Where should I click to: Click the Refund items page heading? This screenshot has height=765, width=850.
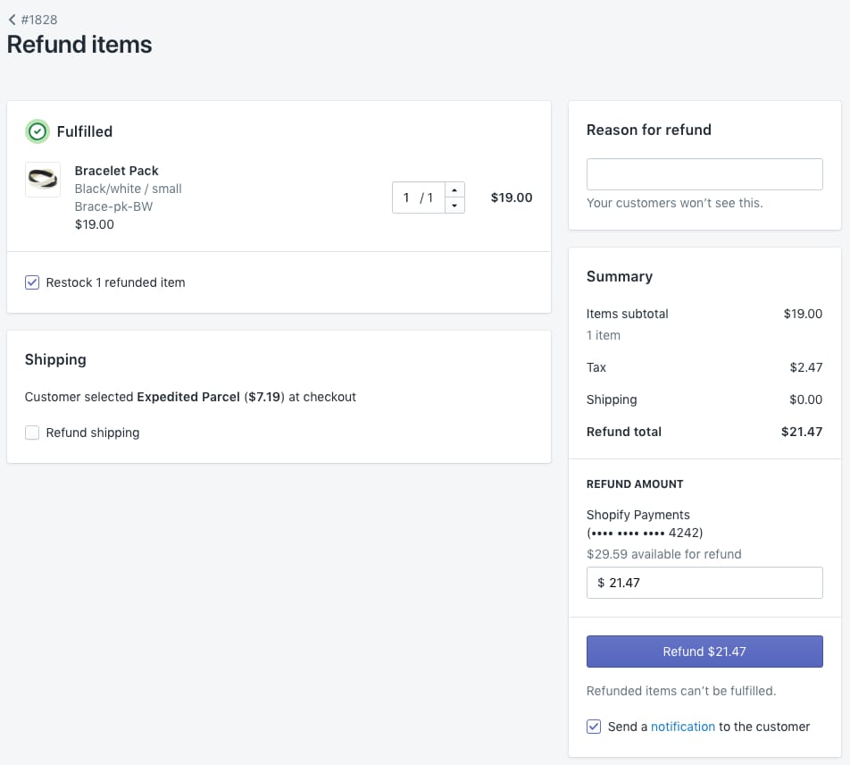pos(79,44)
